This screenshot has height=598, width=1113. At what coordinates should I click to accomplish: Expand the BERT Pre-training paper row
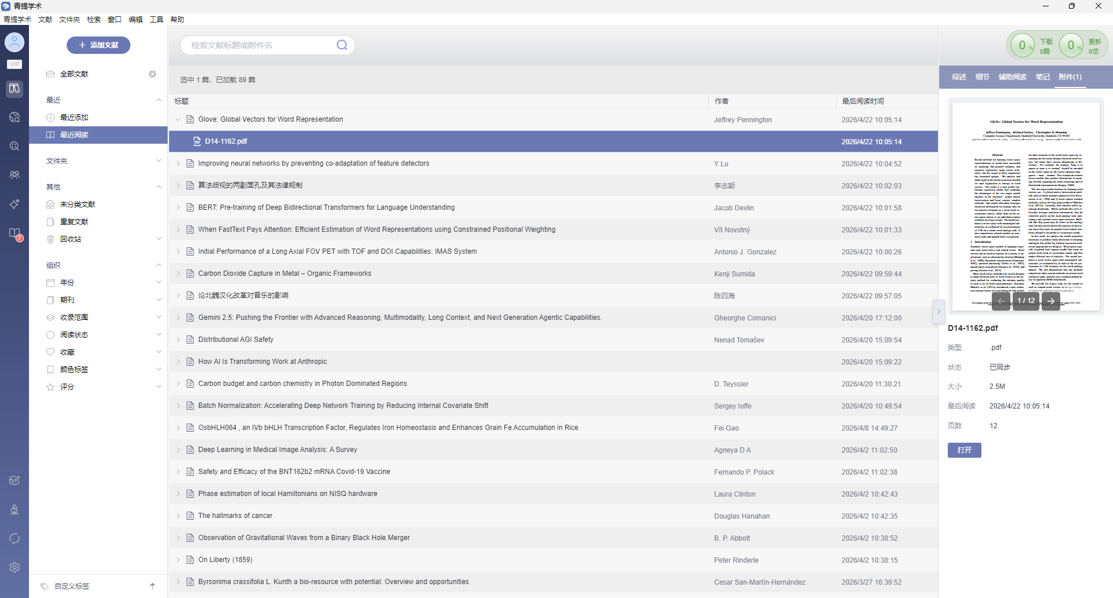pos(178,207)
